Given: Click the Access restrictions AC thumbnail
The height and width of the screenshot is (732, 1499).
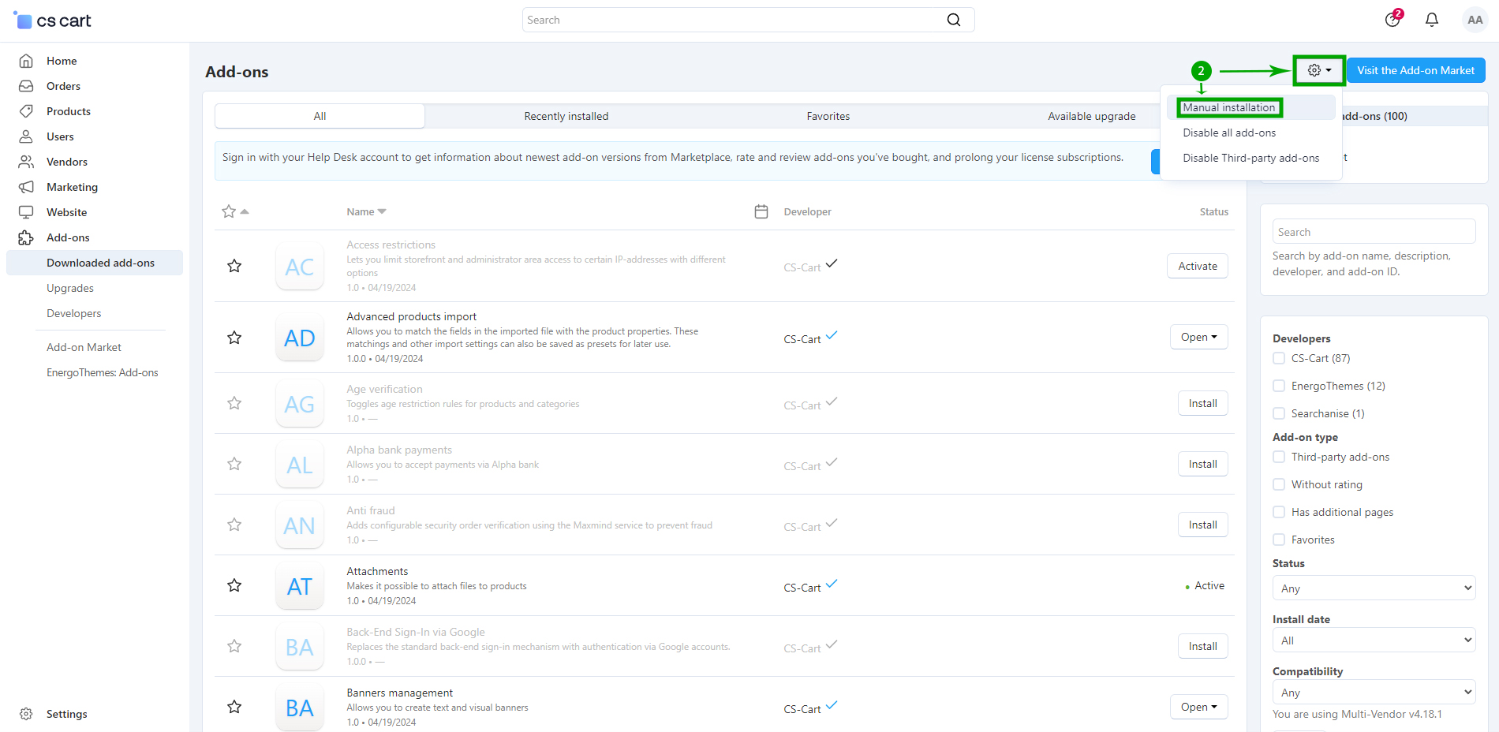Looking at the screenshot, I should tap(300, 267).
